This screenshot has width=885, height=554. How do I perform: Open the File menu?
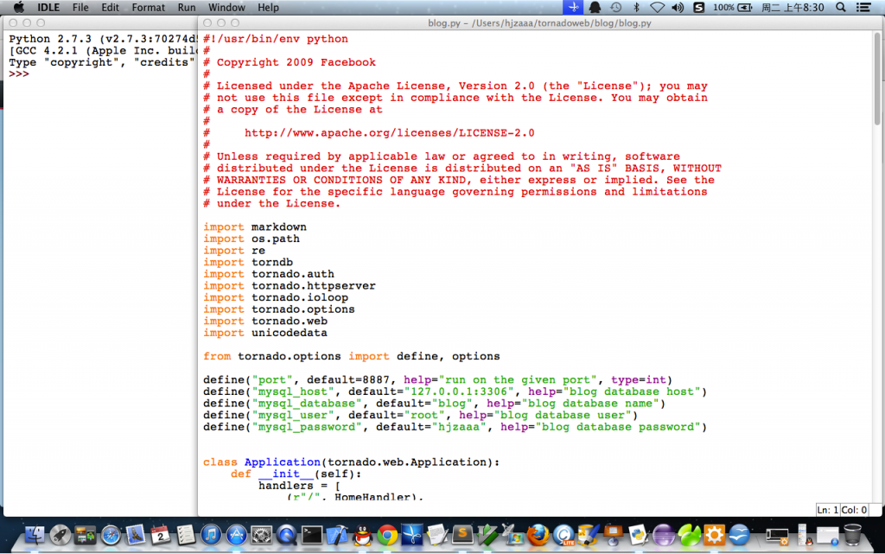[x=80, y=7]
